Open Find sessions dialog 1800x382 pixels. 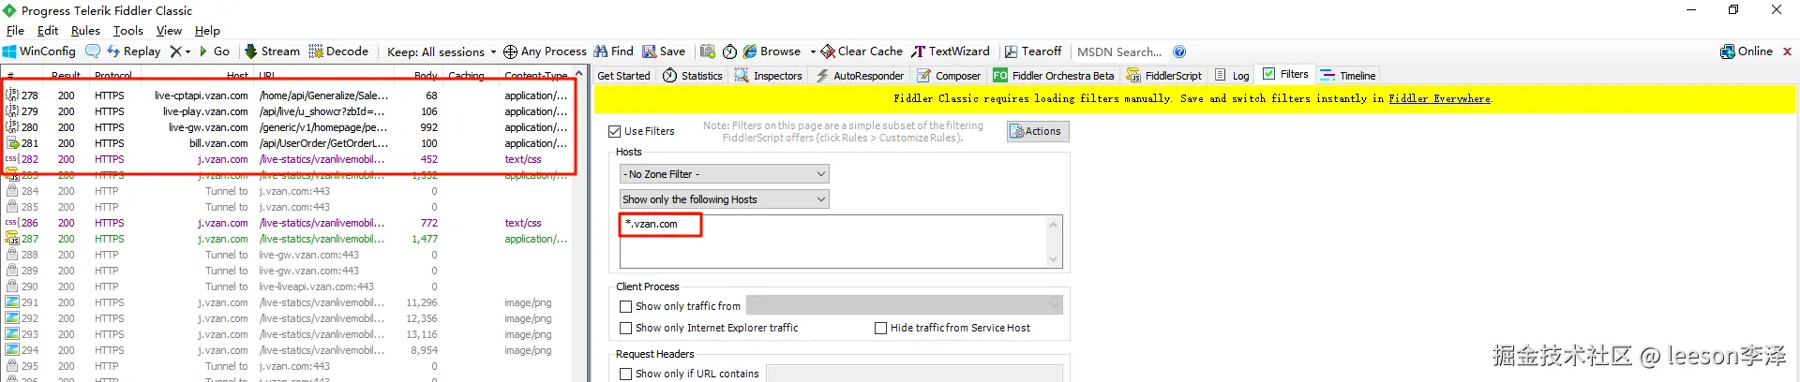click(614, 51)
